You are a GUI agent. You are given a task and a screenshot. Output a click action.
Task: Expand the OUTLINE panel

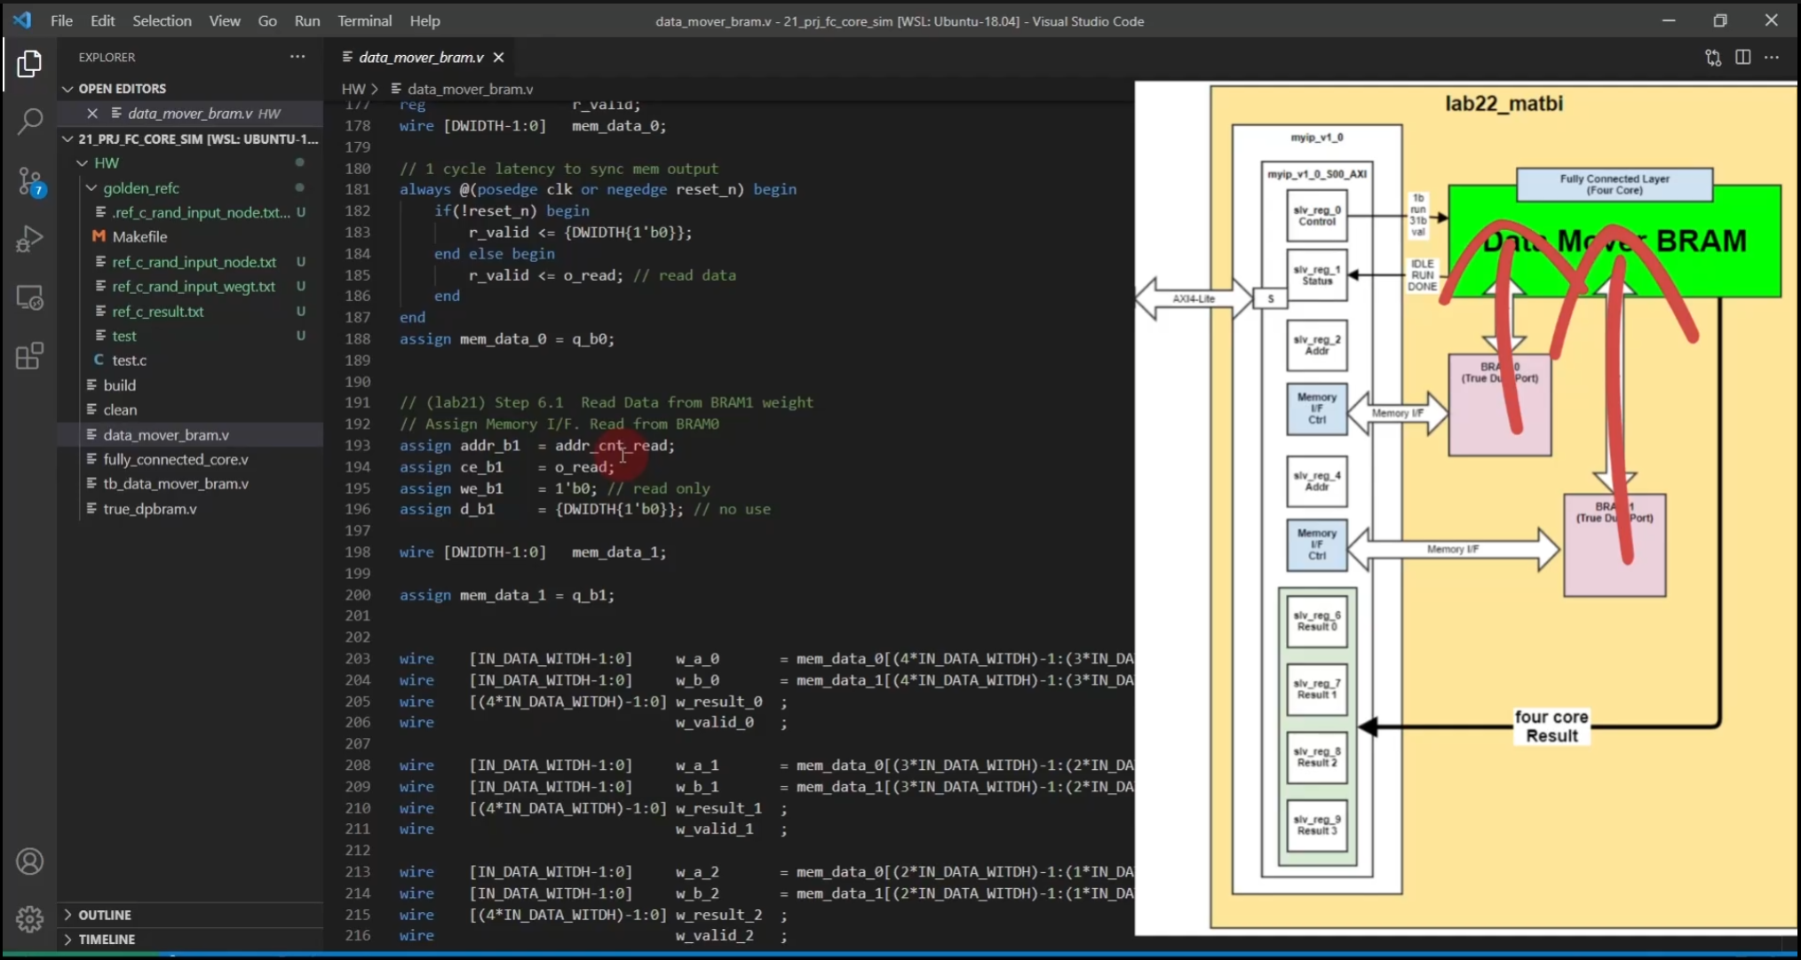(104, 915)
